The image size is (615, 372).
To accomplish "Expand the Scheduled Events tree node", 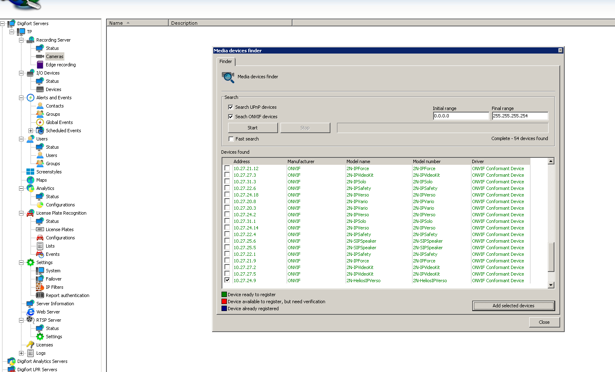I will coord(31,131).
